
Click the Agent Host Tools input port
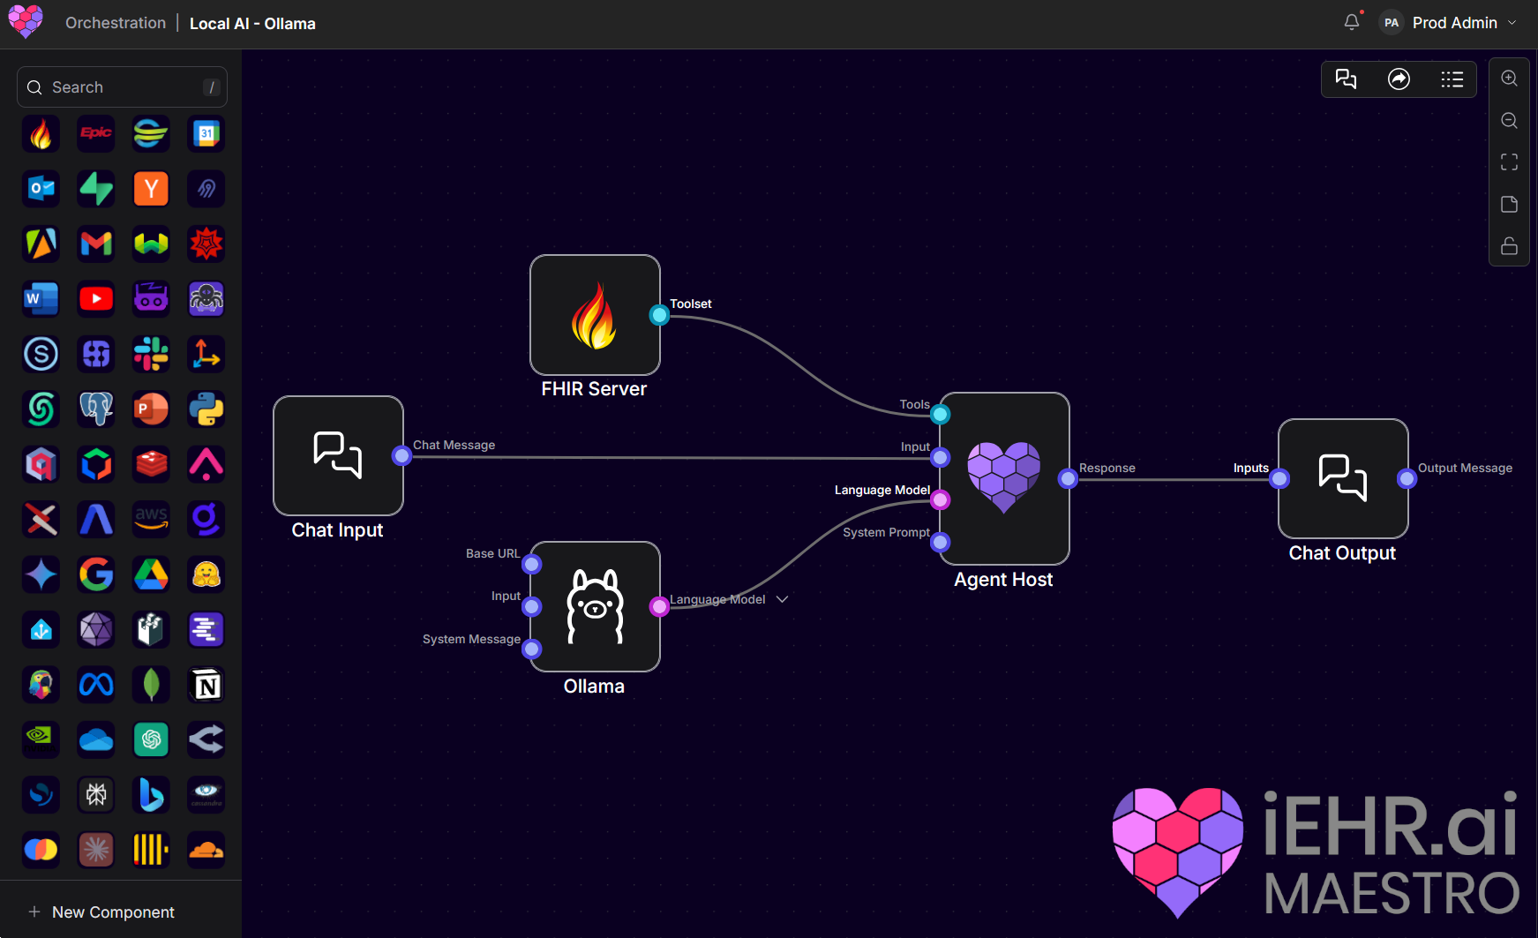pos(941,414)
